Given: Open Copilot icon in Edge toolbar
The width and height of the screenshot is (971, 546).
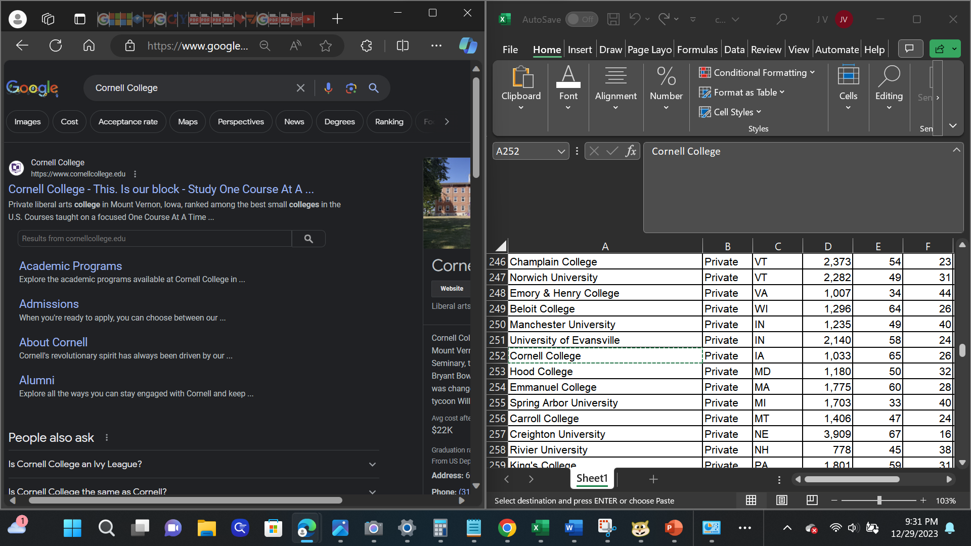Looking at the screenshot, I should (x=468, y=46).
